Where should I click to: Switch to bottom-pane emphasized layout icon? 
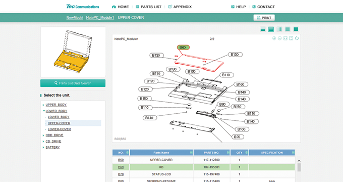pos(263,29)
